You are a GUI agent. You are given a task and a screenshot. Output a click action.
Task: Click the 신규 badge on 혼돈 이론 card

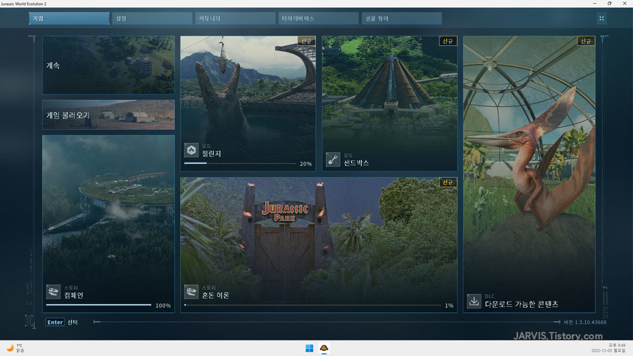point(448,182)
